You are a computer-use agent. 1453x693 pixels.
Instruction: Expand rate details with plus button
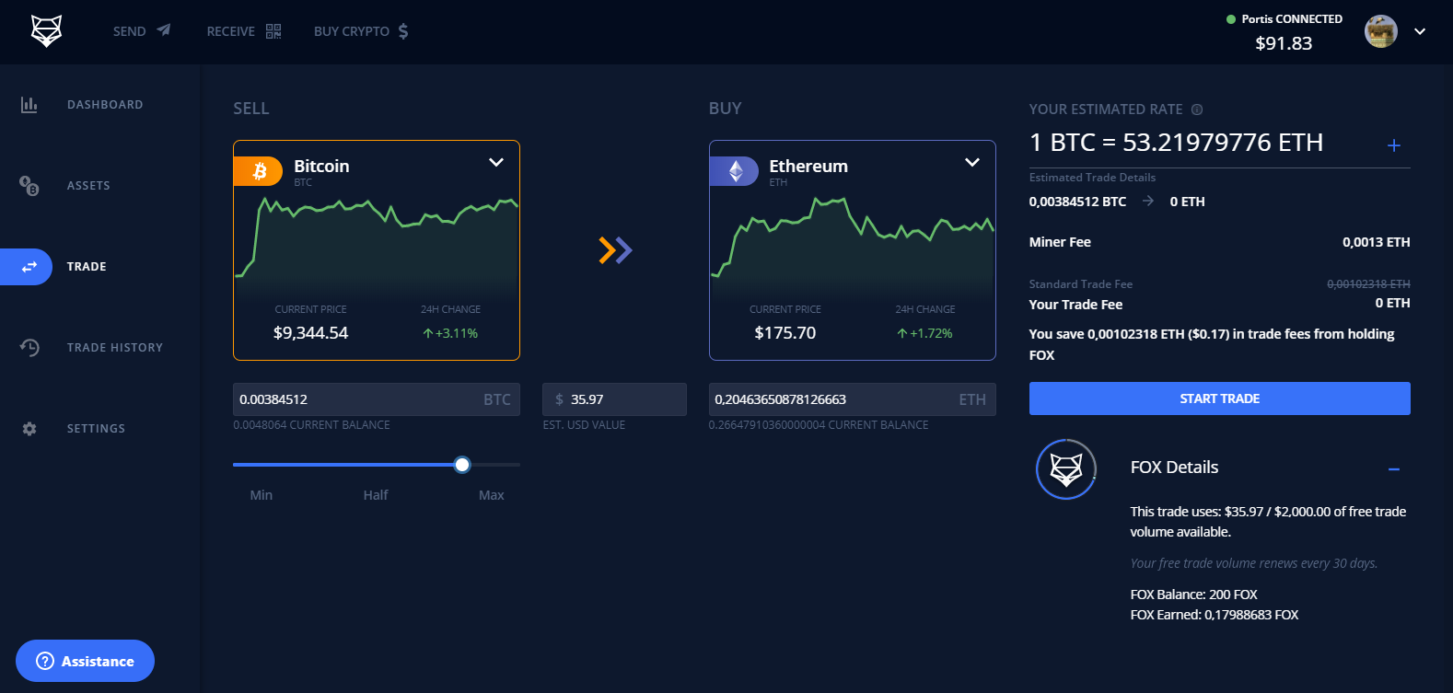1394,145
